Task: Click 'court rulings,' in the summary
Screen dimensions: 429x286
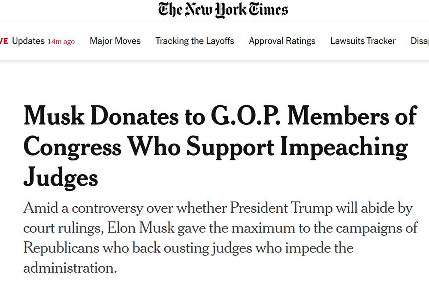Action: (63, 229)
